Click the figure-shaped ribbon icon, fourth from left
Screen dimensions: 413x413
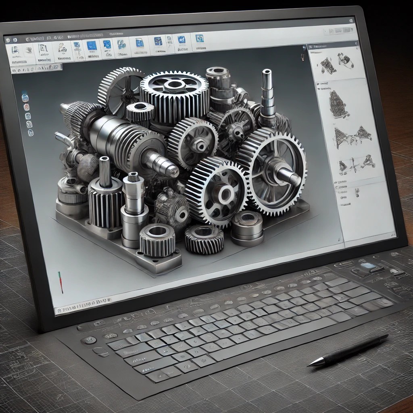click(x=62, y=48)
